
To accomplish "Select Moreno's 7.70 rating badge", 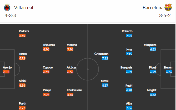I will point(70,49).
